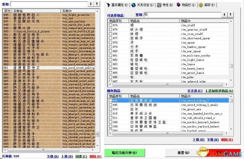Tick owned item 511 皇家侍卫圆盾 checkbox
Screen dimensions: 244x159
111,117
